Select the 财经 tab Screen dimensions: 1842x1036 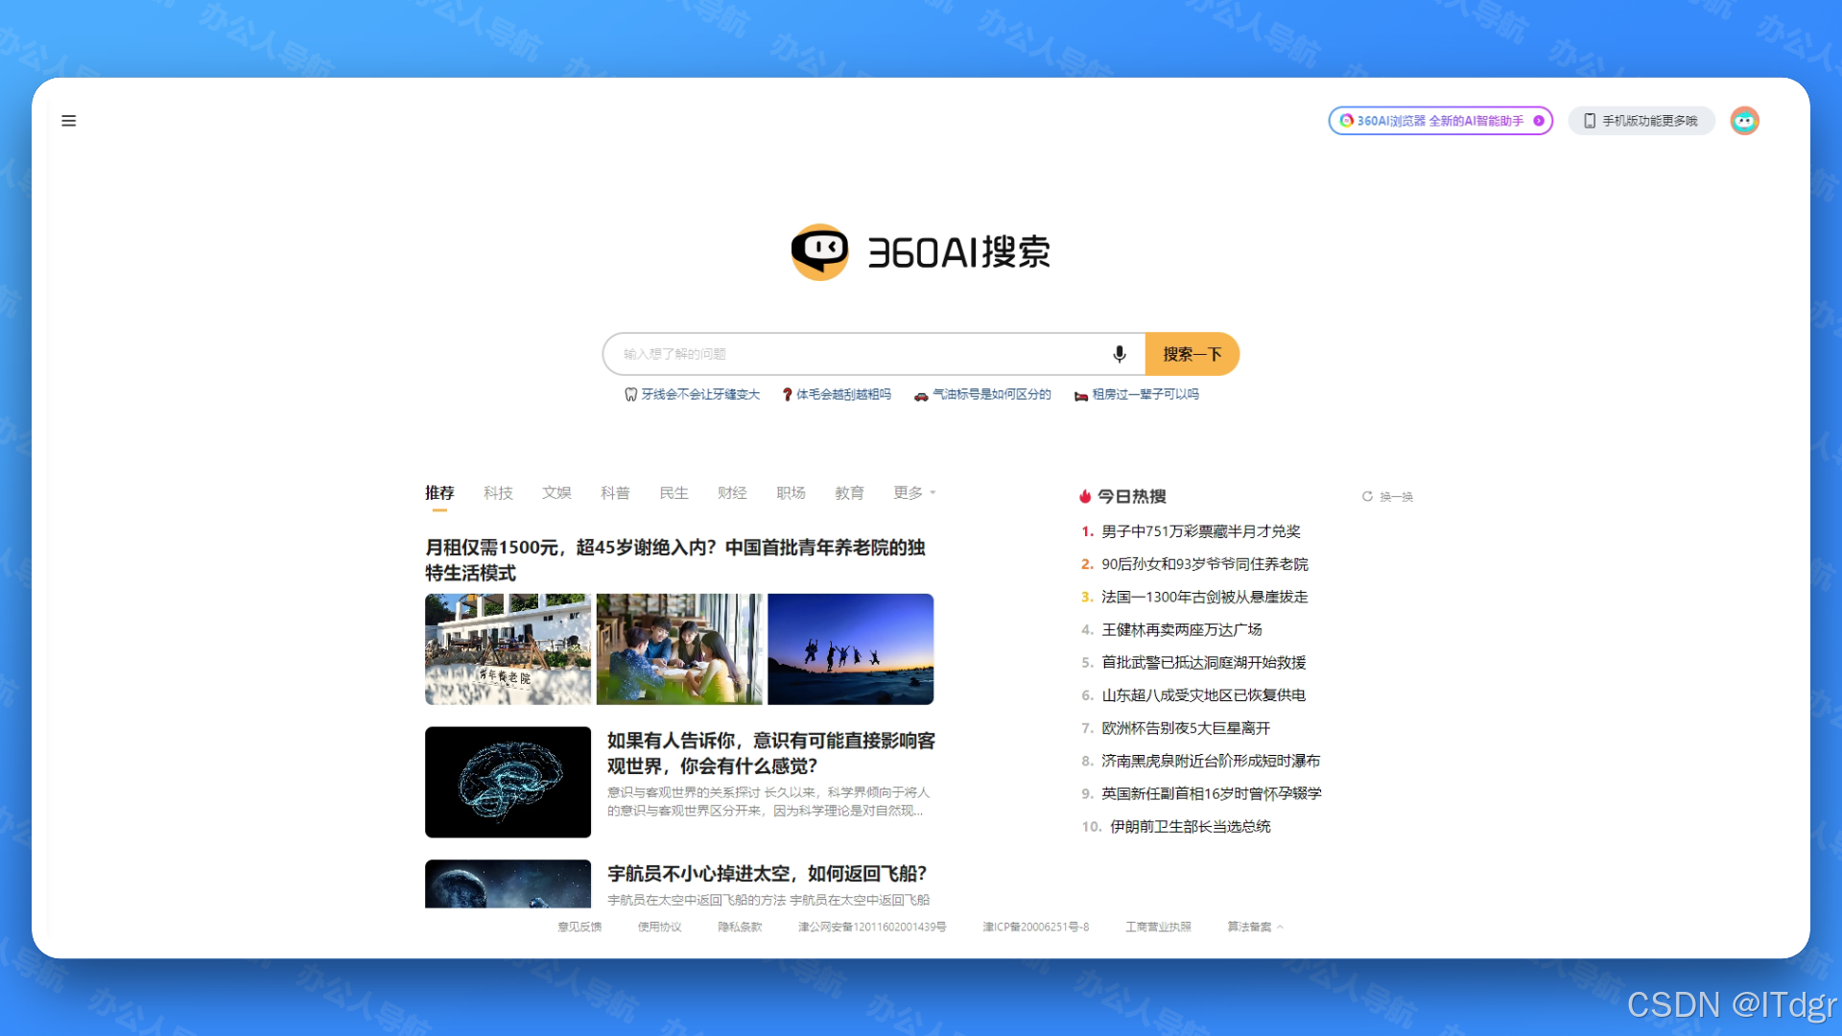pyautogui.click(x=732, y=493)
